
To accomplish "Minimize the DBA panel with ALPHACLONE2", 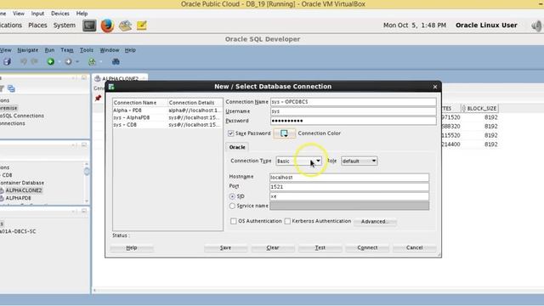I will [x=84, y=144].
